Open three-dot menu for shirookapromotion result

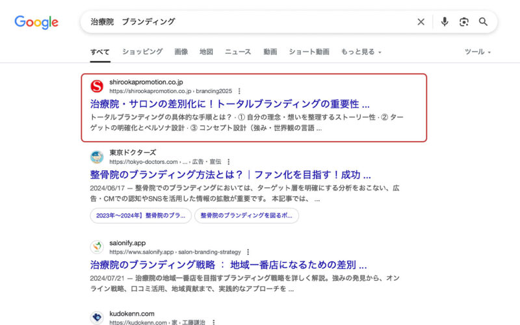point(239,91)
